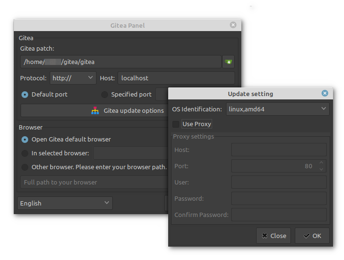Choose Open Gitea default browser option
The image size is (344, 260).
pos(25,140)
